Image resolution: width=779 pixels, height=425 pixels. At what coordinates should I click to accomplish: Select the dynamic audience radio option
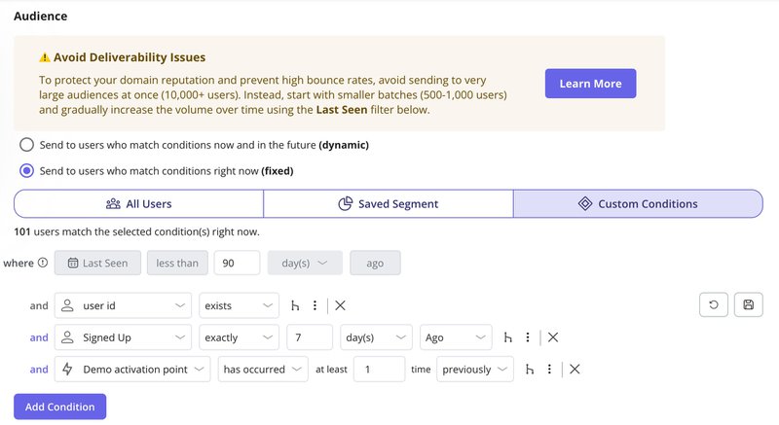pyautogui.click(x=26, y=145)
